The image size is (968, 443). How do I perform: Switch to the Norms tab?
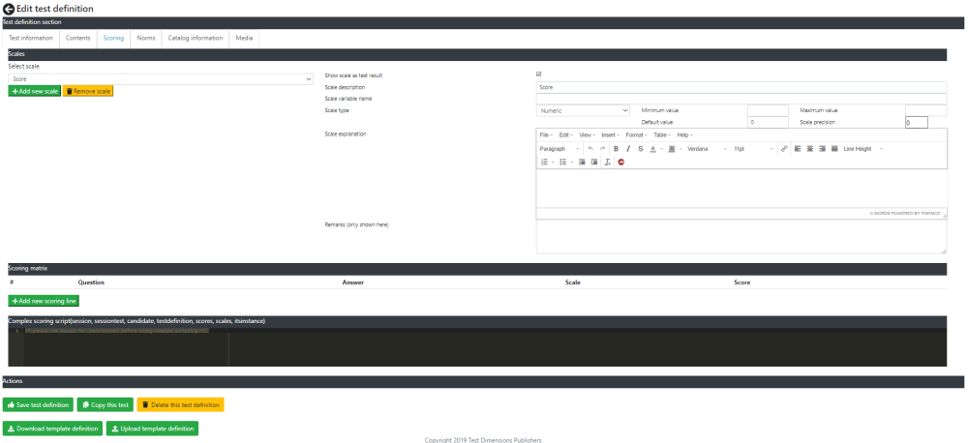146,39
